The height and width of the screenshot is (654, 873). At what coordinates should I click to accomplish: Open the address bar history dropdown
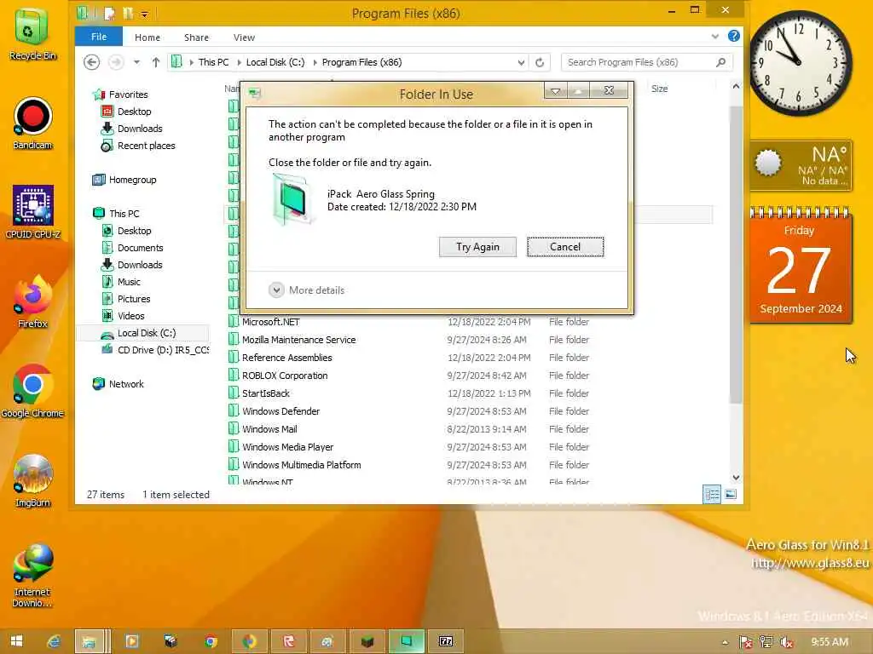coord(521,62)
